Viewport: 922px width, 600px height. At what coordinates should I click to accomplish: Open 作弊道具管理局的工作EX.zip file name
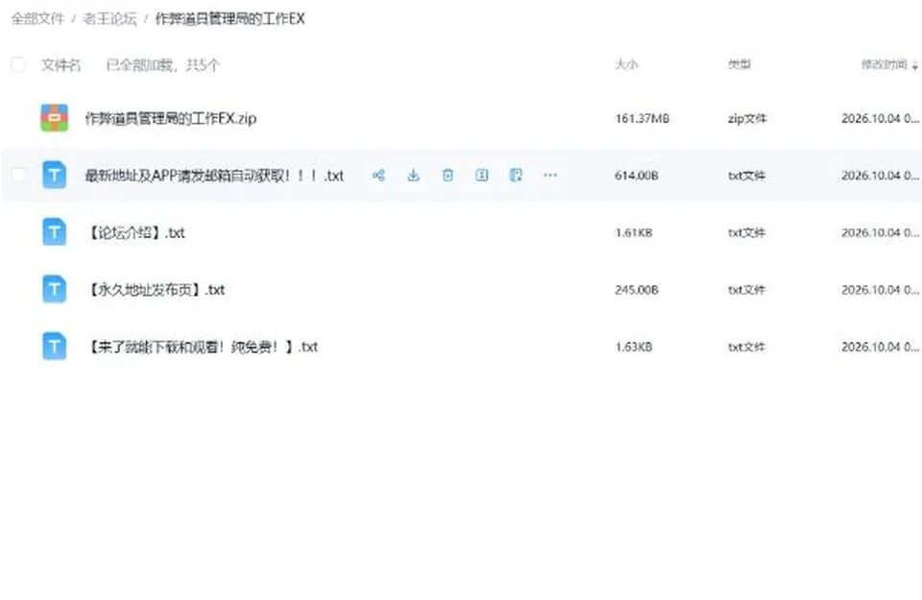(171, 118)
